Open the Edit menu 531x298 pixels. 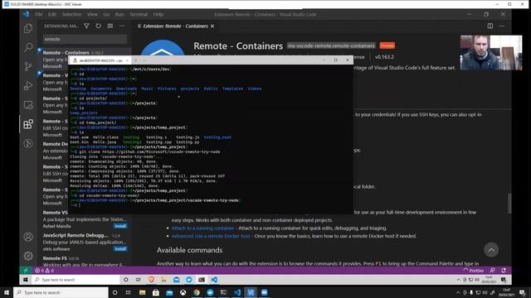tap(51, 15)
